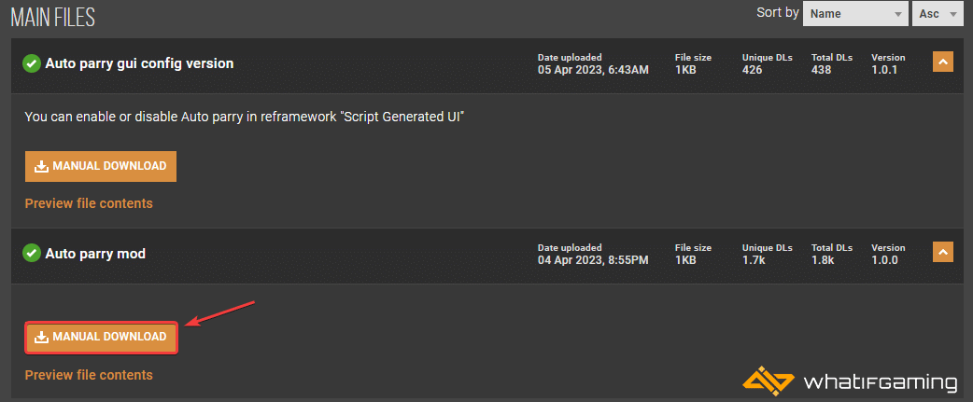The width and height of the screenshot is (973, 402).
Task: Click green checkmark beside Auto parry mod
Action: 32,254
